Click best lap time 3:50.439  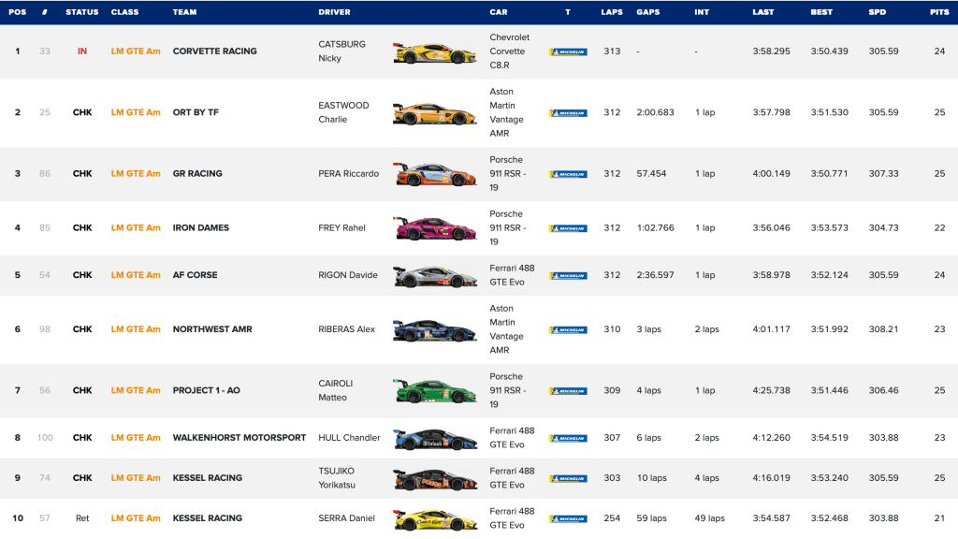coord(830,51)
